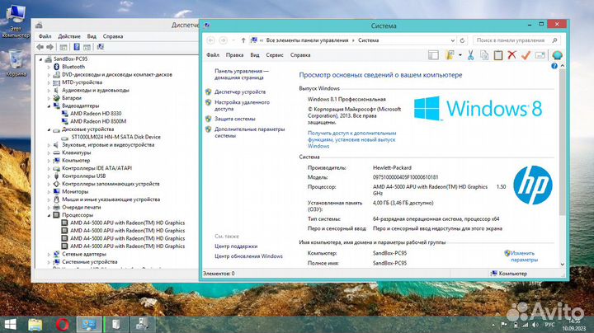Click Back arrow in Device Manager toolbar
Viewport: 594px width, 333px height.
click(x=40, y=47)
